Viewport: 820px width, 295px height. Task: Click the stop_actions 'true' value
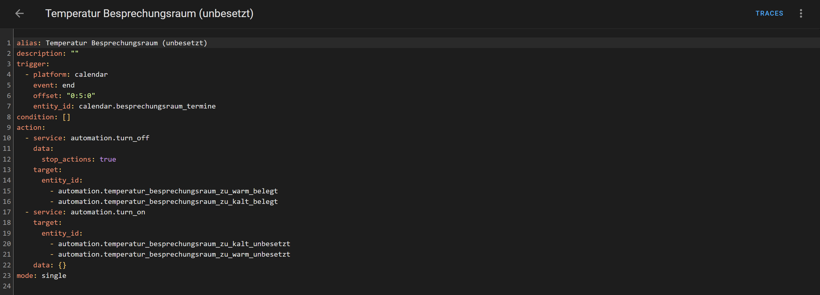[x=108, y=159]
